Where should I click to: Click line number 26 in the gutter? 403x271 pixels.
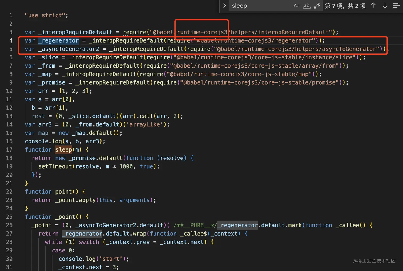[x=9, y=225]
